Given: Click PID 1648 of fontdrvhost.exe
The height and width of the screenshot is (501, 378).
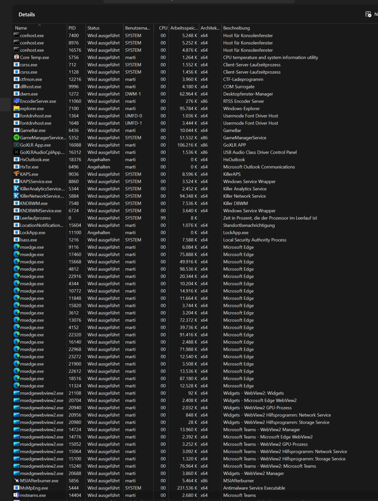Looking at the screenshot, I should 74,123.
